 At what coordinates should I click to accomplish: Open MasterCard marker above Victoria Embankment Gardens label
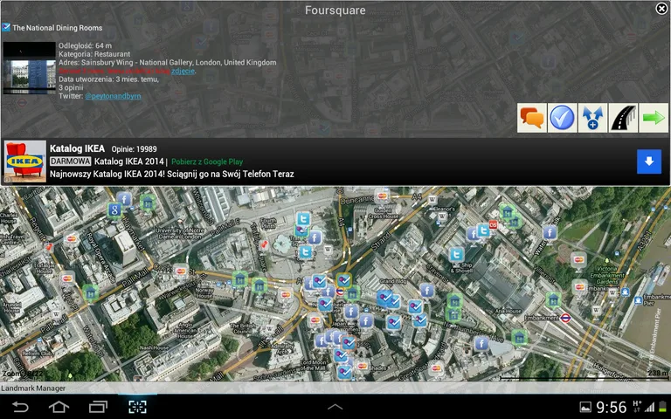[578, 260]
